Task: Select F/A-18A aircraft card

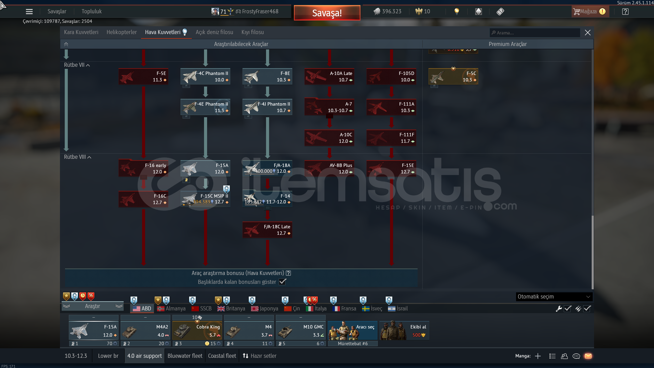Action: coord(267,169)
